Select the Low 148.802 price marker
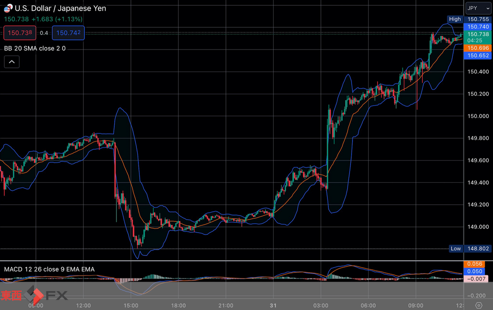This screenshot has width=493, height=310. click(469, 248)
